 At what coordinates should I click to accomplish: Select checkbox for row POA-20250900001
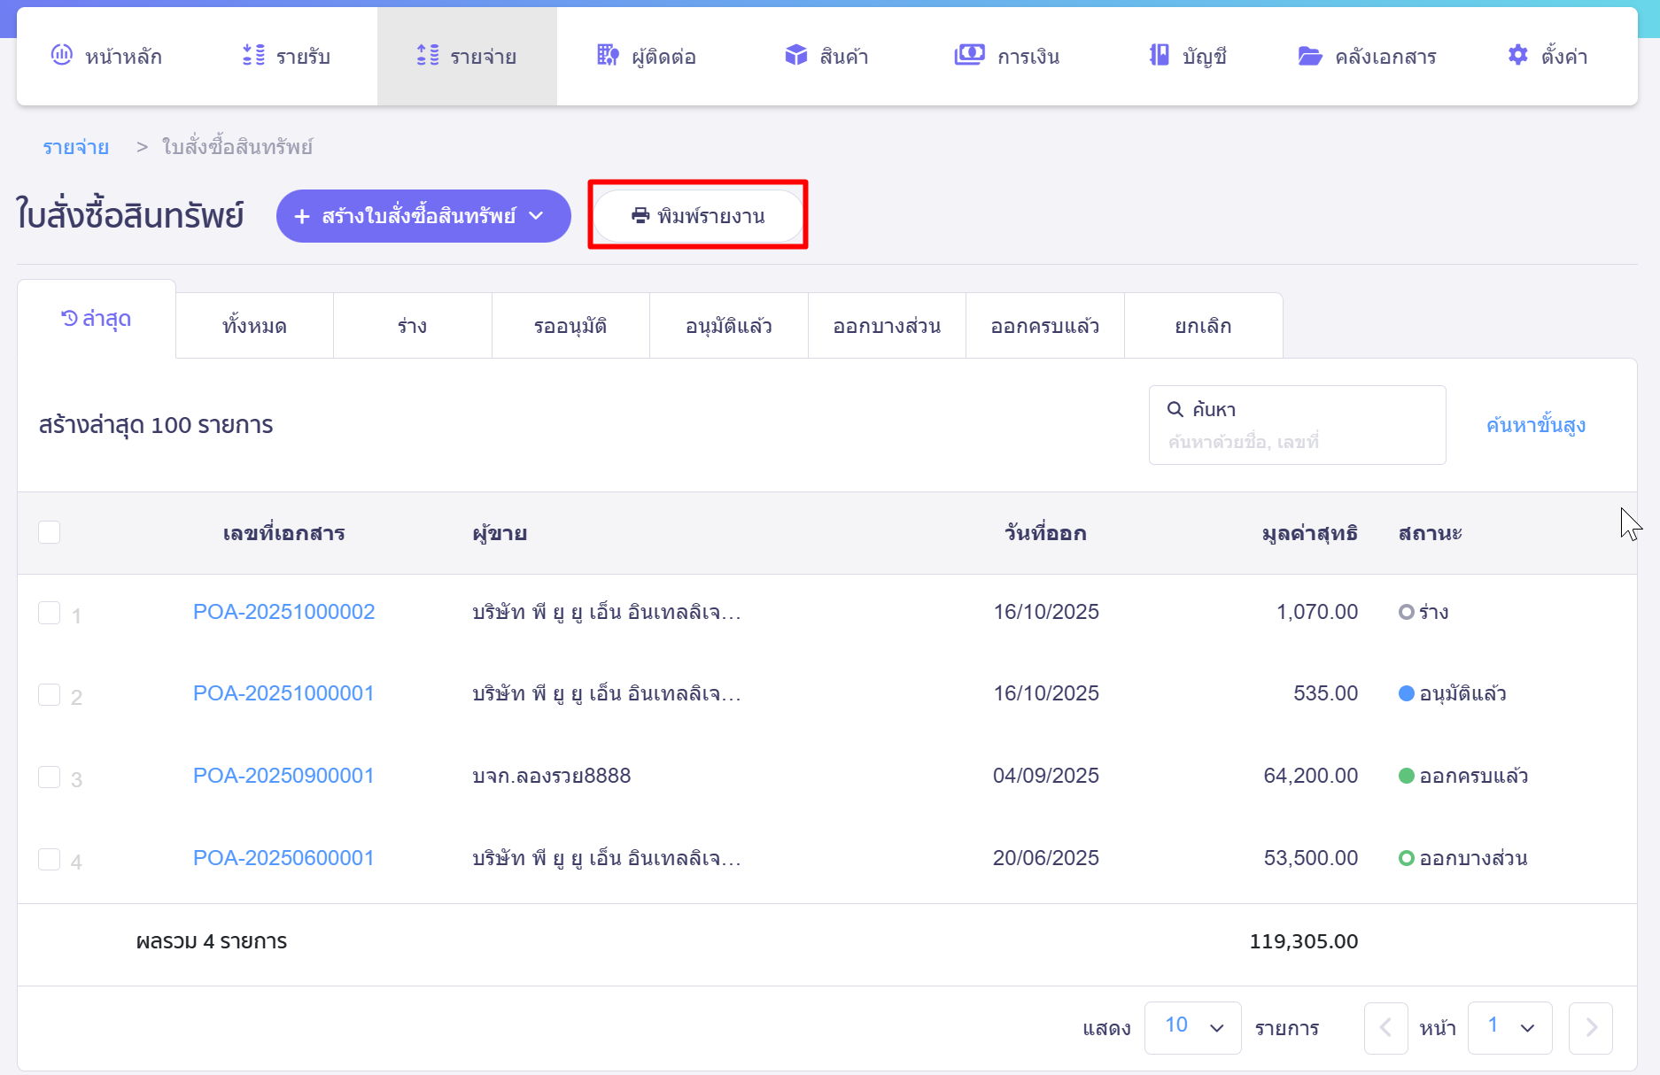click(x=50, y=777)
